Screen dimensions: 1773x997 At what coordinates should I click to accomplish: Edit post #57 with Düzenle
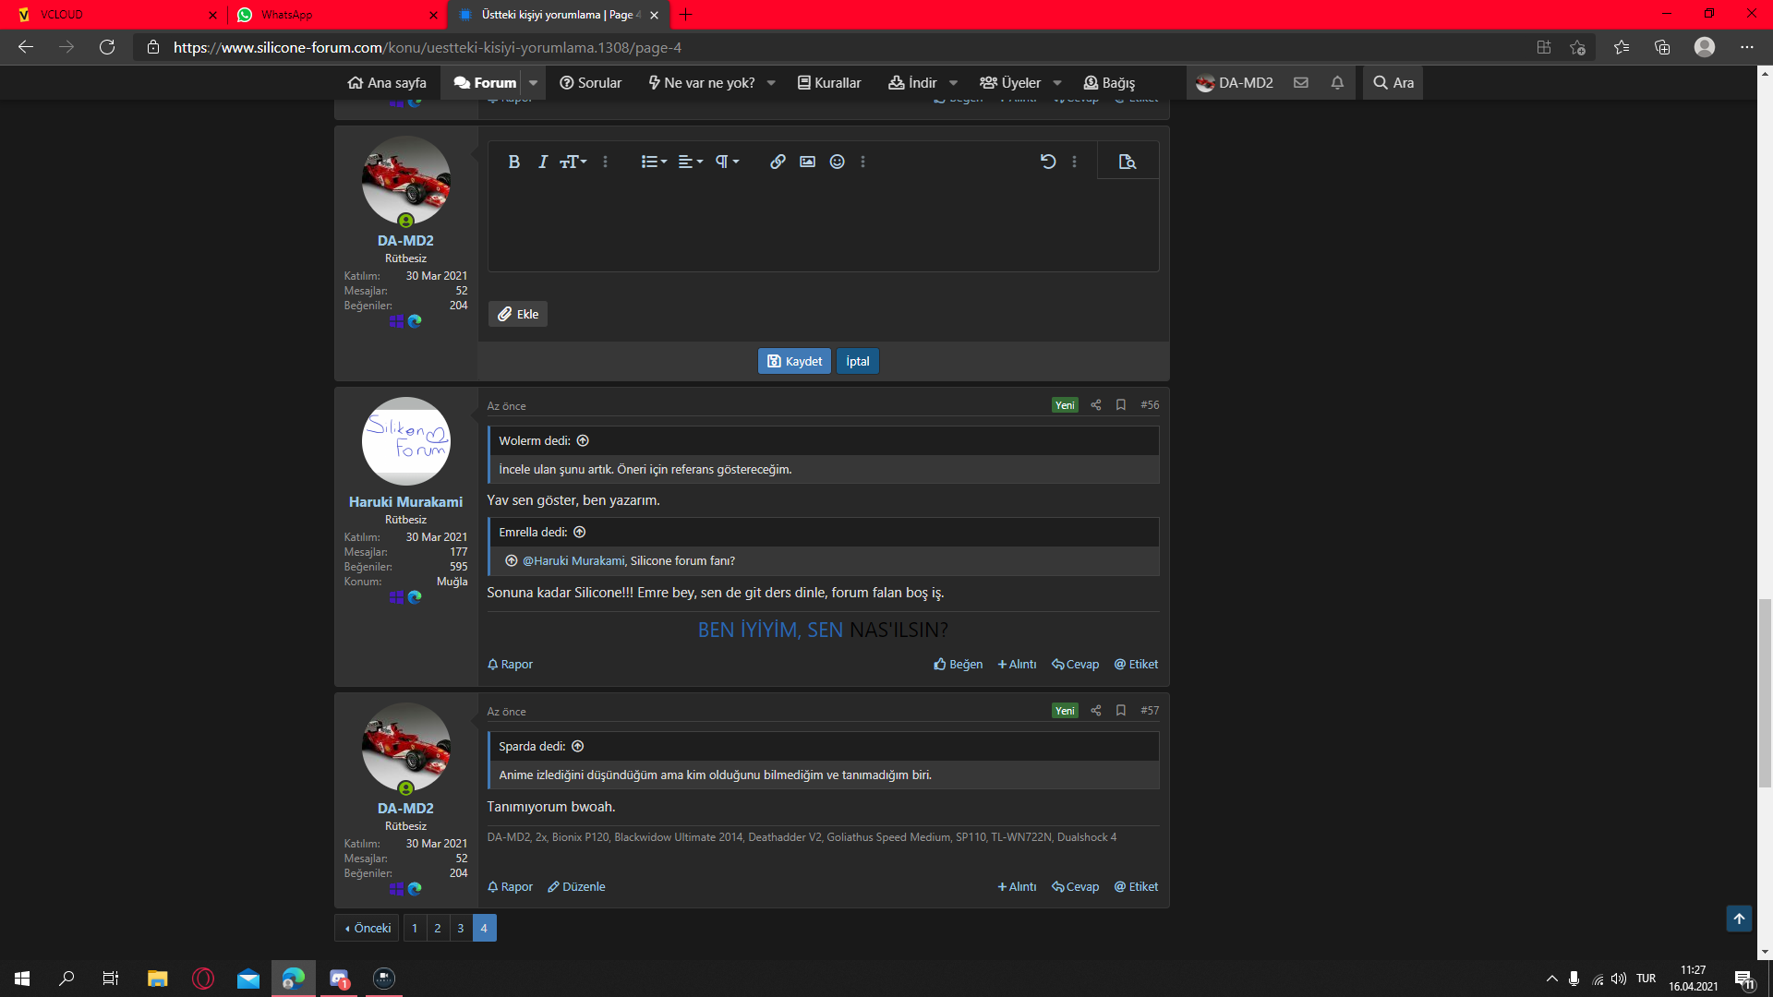576,886
